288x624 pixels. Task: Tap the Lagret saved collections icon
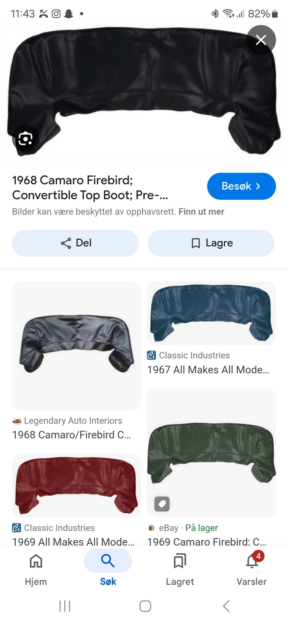pyautogui.click(x=180, y=560)
